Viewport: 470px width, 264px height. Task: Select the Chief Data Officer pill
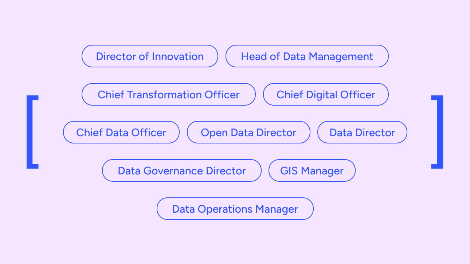pyautogui.click(x=121, y=133)
